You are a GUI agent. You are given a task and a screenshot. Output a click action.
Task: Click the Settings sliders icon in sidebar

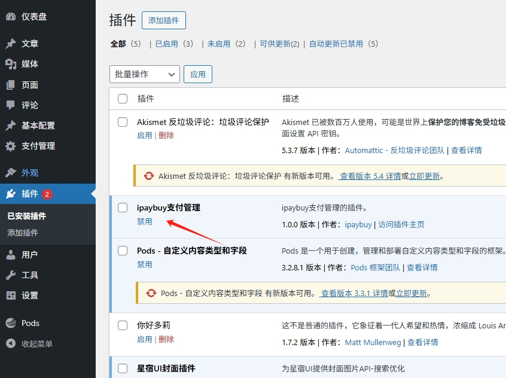pyautogui.click(x=11, y=295)
